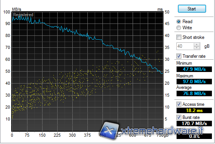Click the Start benchmark button

click(192, 9)
